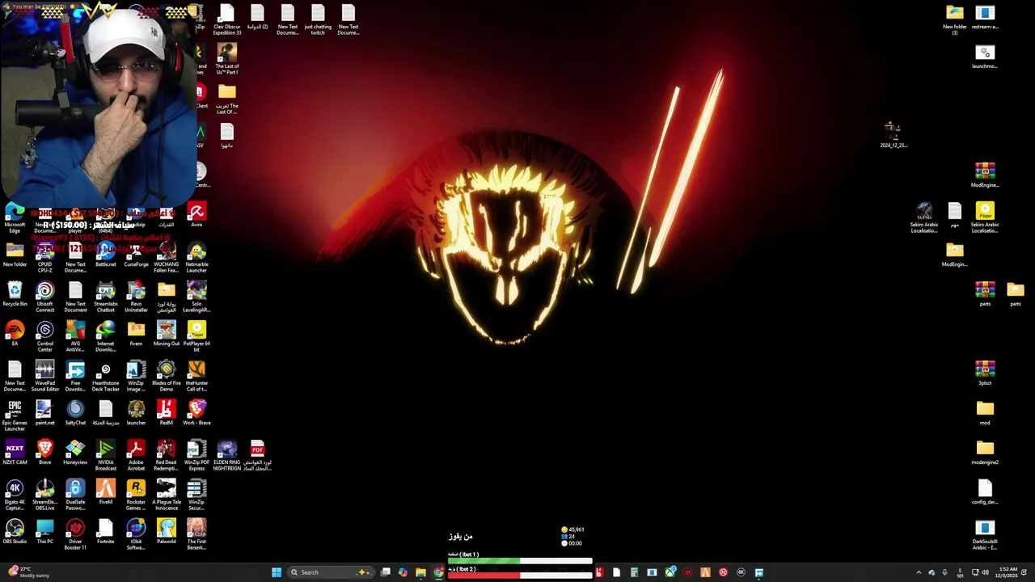Open New folder (3) on desktop

(955, 19)
